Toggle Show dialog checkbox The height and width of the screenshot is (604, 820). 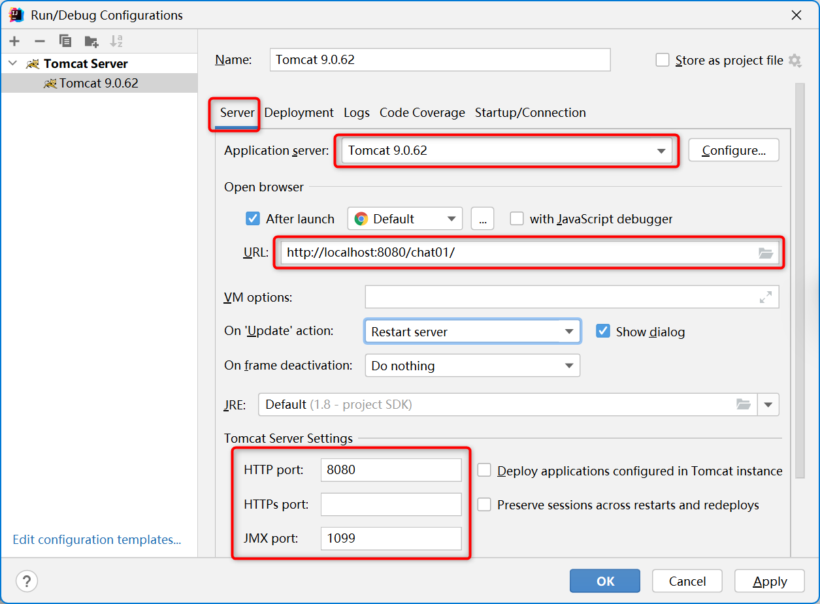(x=603, y=331)
